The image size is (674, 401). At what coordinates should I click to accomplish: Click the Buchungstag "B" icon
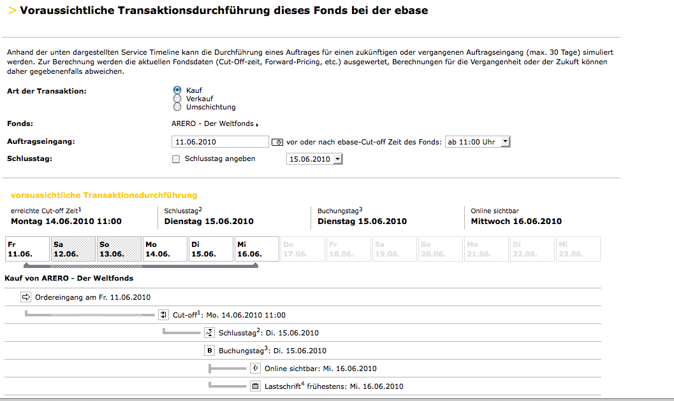209,351
